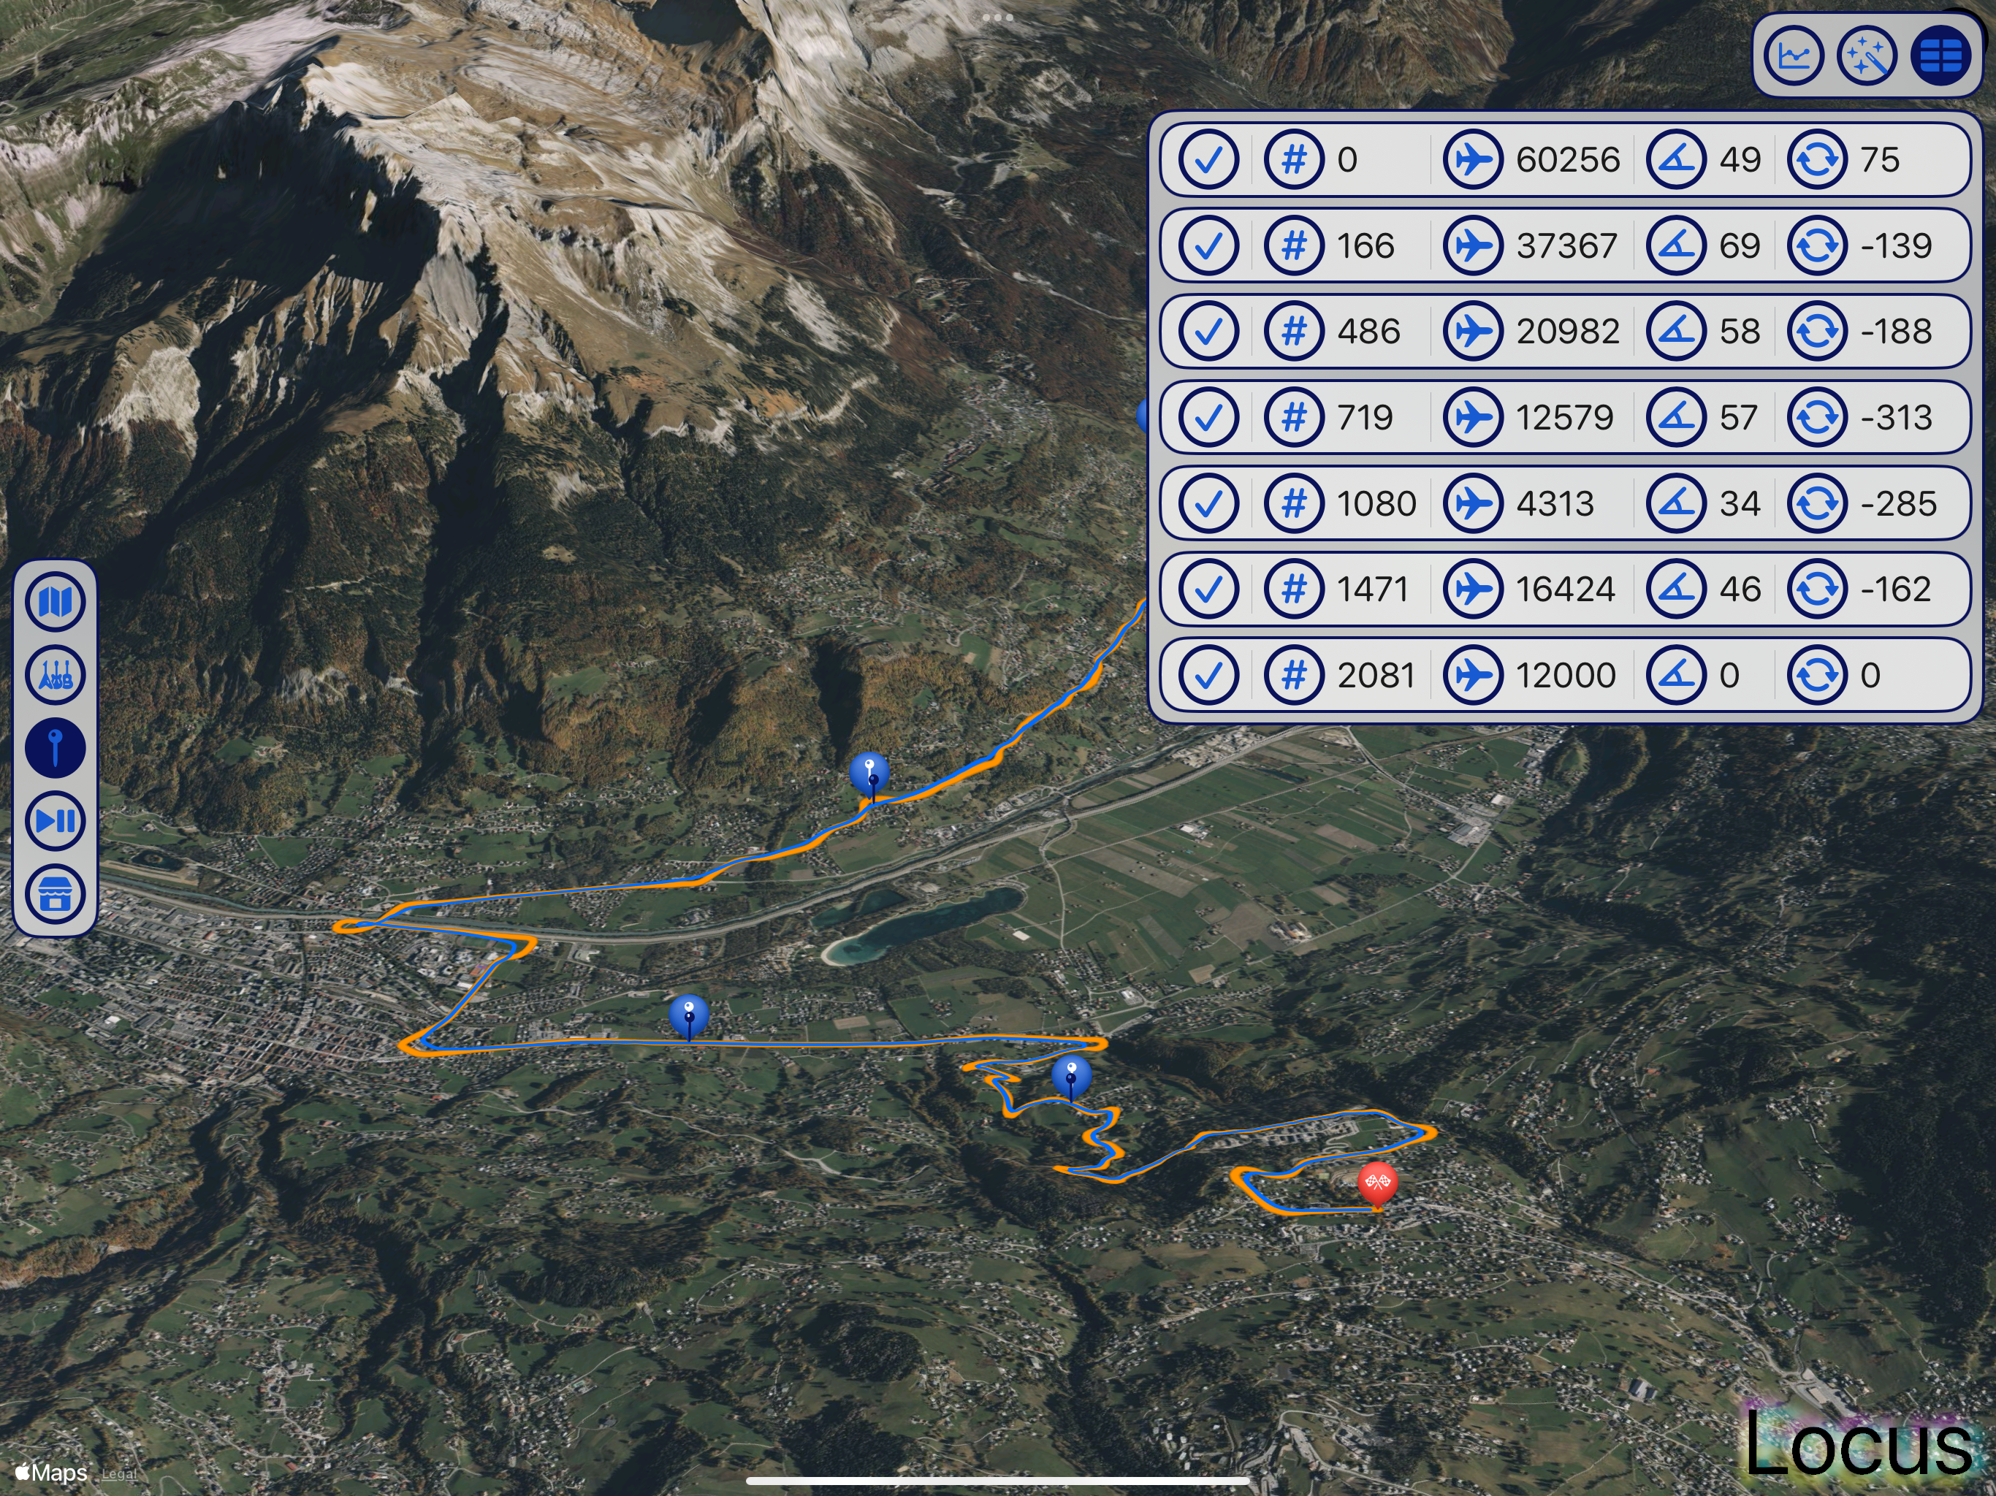Image resolution: width=1996 pixels, height=1496 pixels.
Task: Select the A-to-B route icon
Action: (55, 675)
